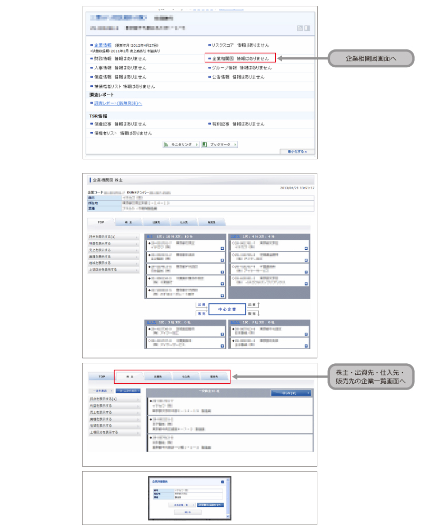Collapse the panel with 最小化する
The image size is (421, 531).
297,151
